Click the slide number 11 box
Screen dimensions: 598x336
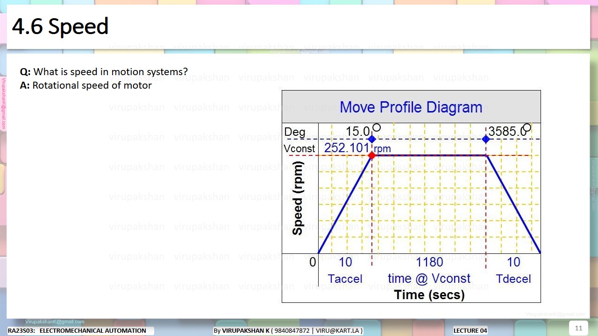[x=578, y=328]
